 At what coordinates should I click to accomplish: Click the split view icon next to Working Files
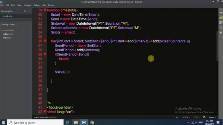29,11
